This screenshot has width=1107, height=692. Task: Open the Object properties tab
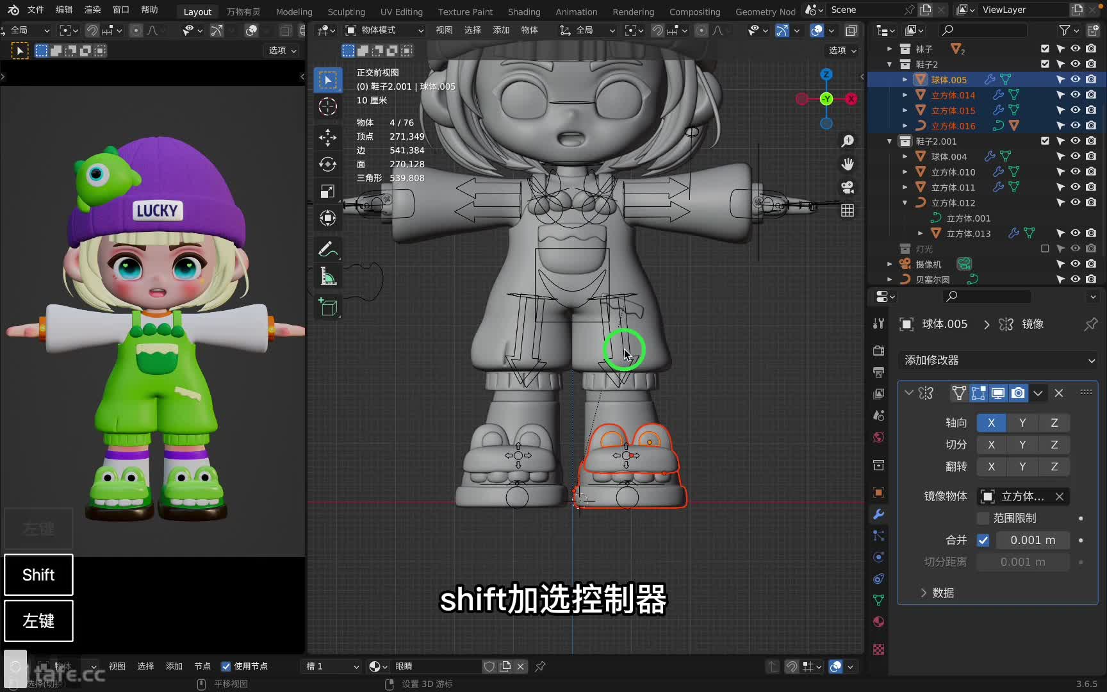pos(878,492)
